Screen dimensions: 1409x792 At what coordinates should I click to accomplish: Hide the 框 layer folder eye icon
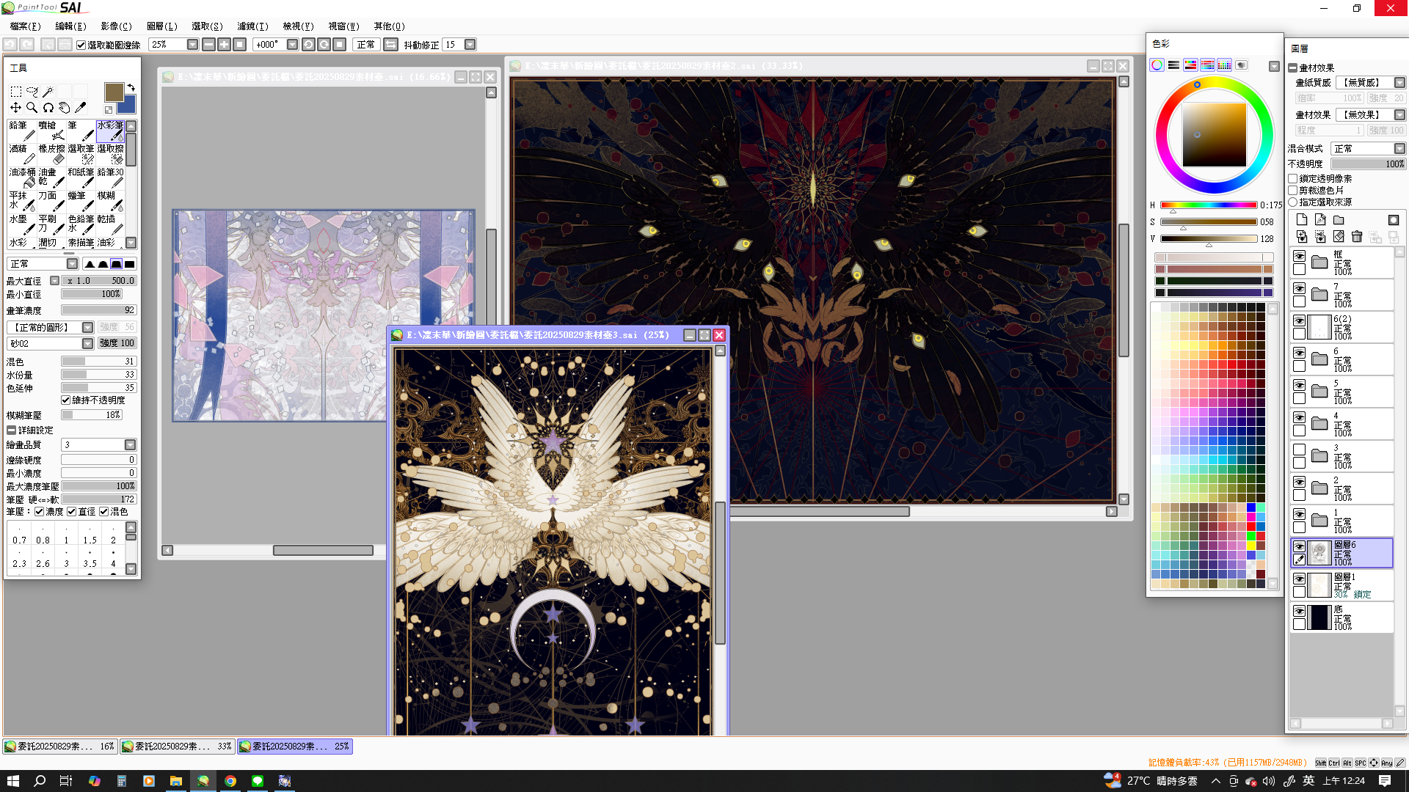click(1299, 256)
